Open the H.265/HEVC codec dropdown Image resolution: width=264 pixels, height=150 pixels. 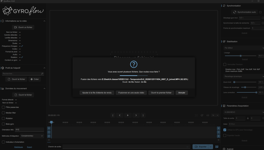coord(243,112)
